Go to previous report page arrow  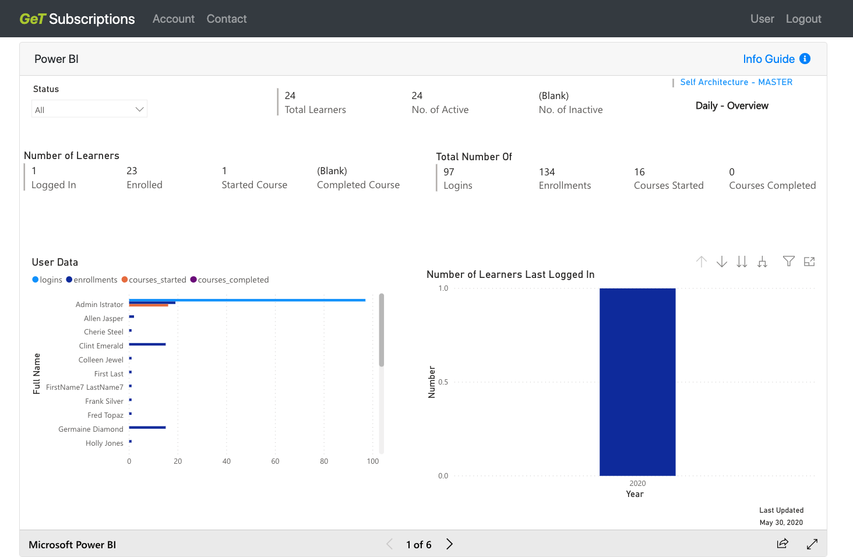(389, 544)
